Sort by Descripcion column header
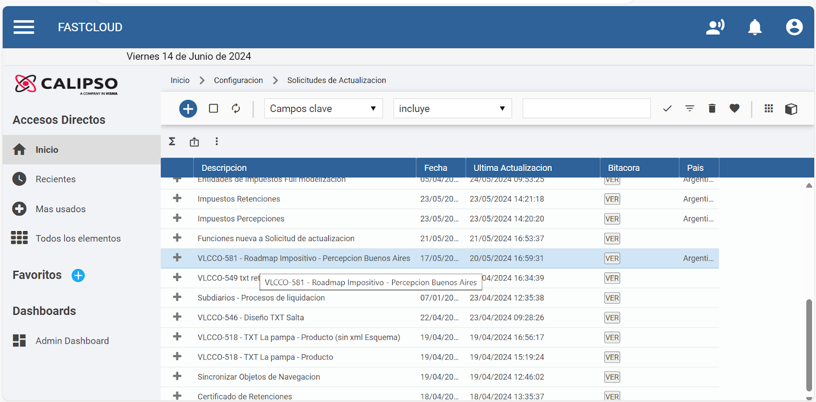 (x=304, y=168)
